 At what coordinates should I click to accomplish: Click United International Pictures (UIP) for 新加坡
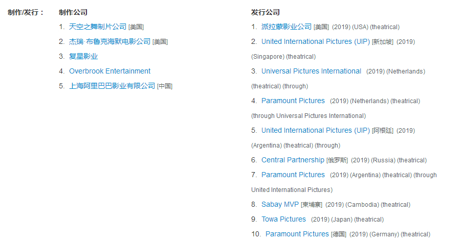click(x=316, y=42)
